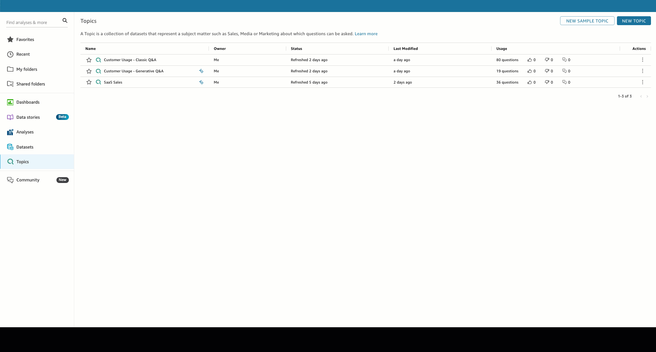Click the next page chevron in pagination
The width and height of the screenshot is (656, 352).
point(647,96)
